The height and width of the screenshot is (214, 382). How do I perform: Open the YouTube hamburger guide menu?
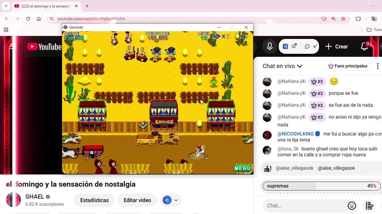[13, 47]
